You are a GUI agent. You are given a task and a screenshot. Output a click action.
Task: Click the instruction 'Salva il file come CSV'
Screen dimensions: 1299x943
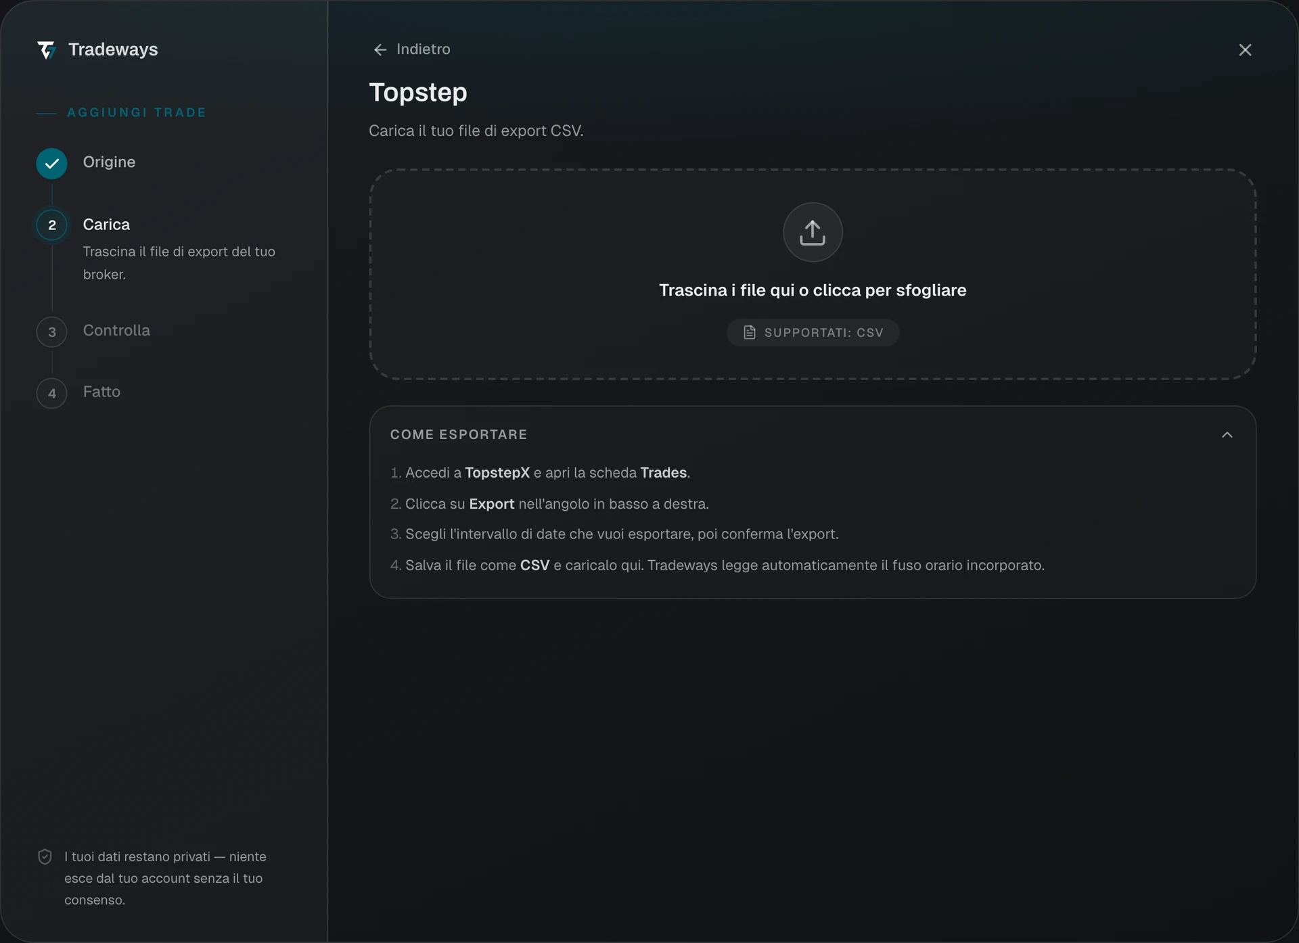tap(717, 565)
